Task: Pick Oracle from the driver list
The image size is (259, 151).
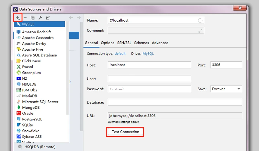Action: pos(28,113)
